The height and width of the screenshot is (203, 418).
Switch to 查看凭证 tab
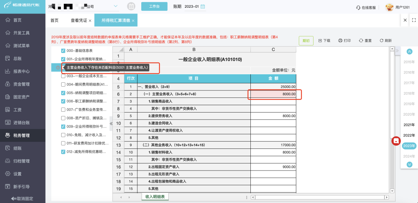[x=79, y=20]
